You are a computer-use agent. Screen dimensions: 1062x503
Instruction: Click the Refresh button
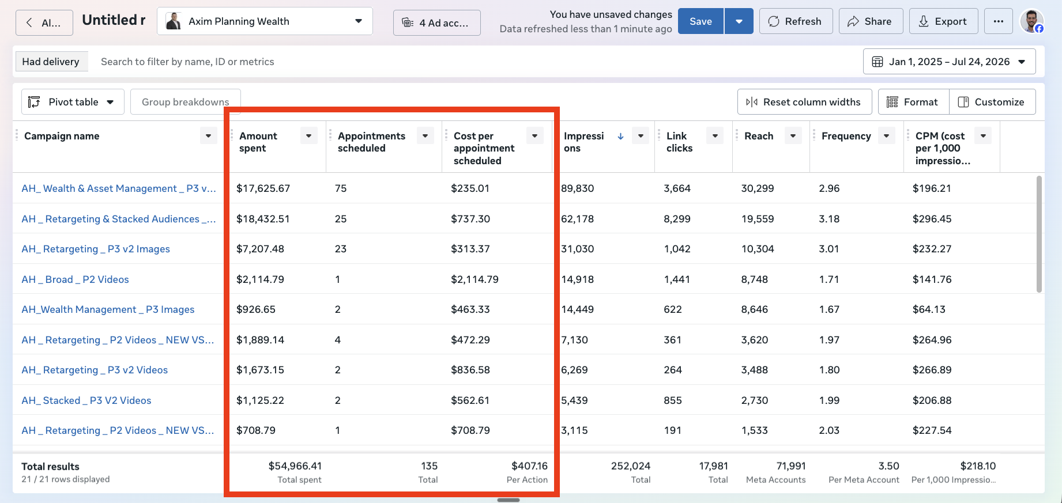pyautogui.click(x=796, y=21)
